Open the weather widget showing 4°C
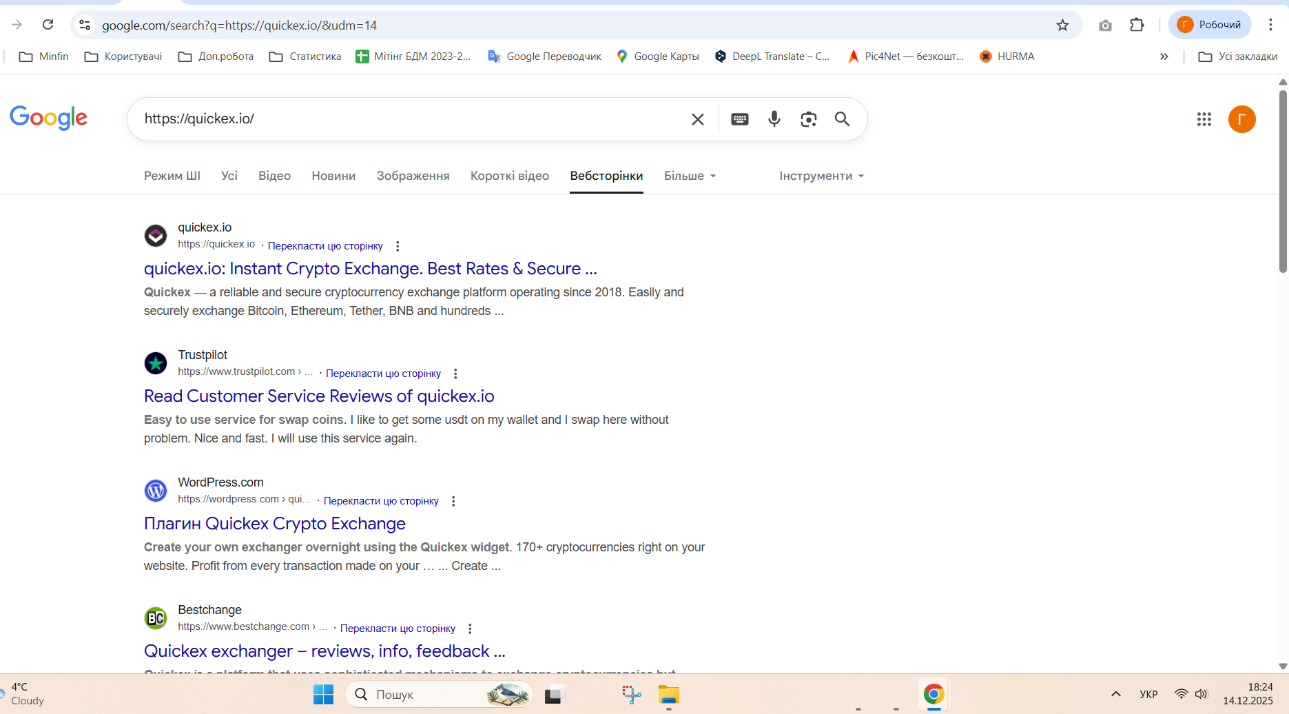 [x=23, y=694]
